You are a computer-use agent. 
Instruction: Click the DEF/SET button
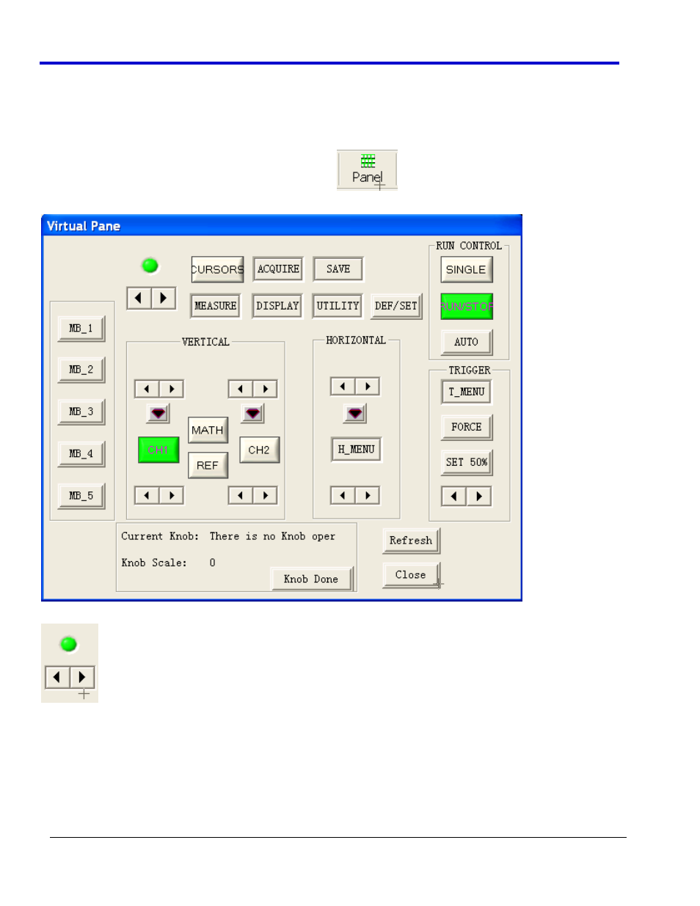click(396, 306)
